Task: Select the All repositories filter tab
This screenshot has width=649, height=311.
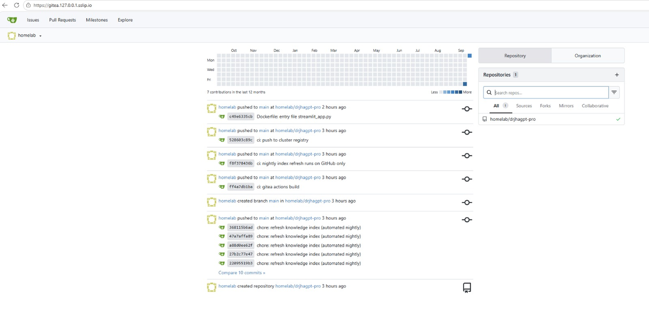Action: point(501,106)
